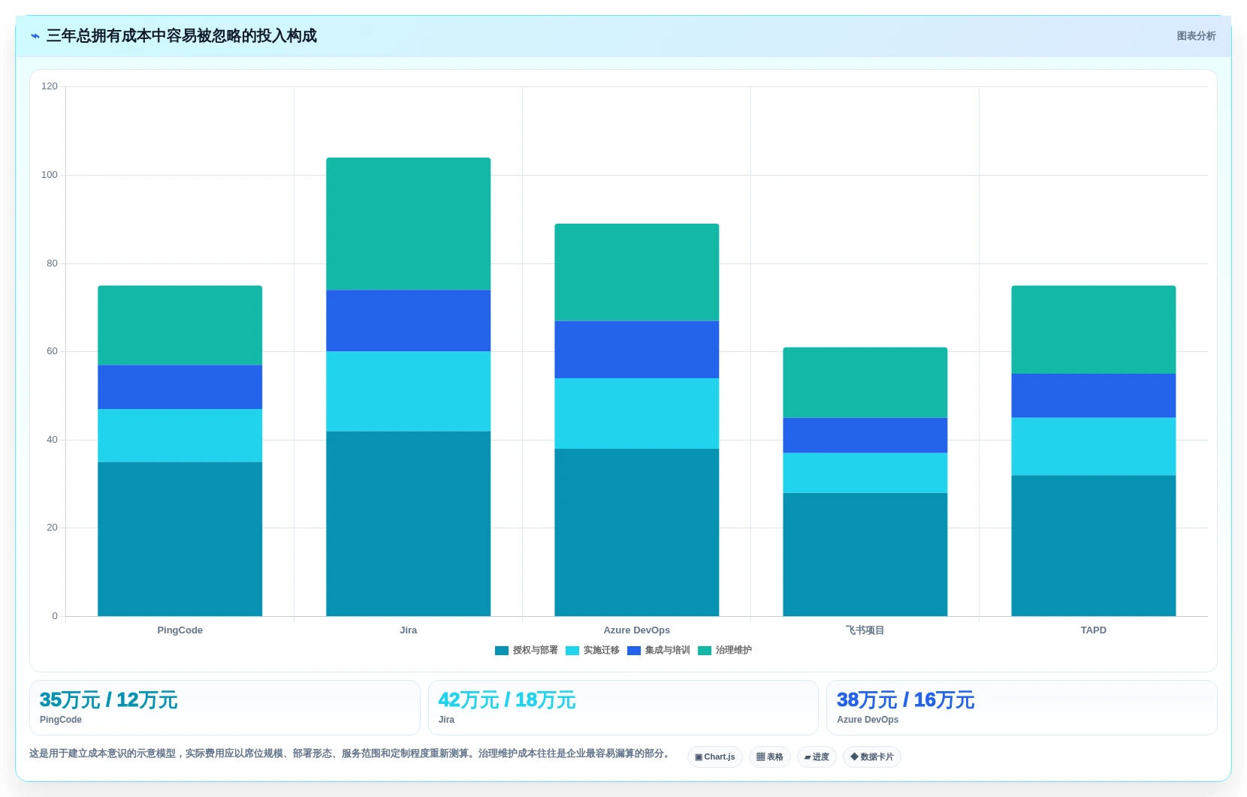The image size is (1247, 797).
Task: Click 飞书项目's 授权与部署 bar segment
Action: pyautogui.click(x=865, y=555)
